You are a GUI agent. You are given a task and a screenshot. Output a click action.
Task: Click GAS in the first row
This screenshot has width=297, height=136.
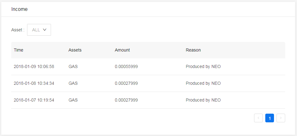click(73, 66)
